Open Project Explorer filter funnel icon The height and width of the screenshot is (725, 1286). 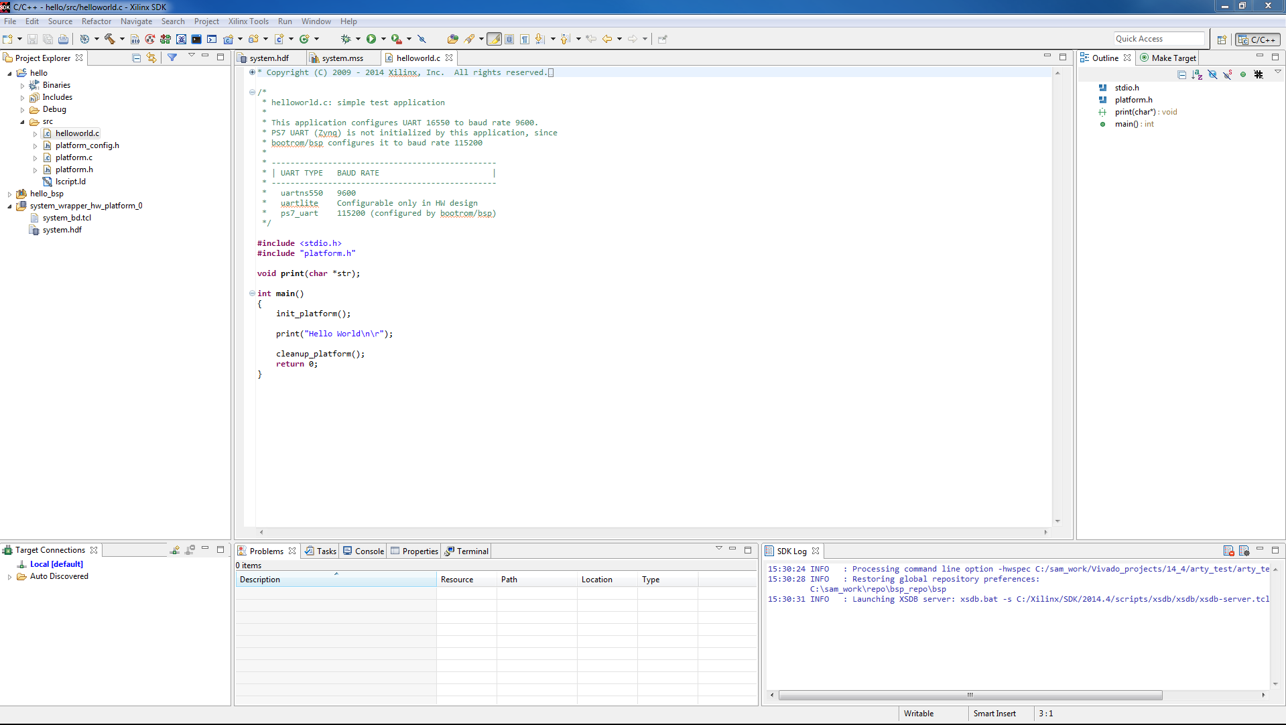[172, 58]
